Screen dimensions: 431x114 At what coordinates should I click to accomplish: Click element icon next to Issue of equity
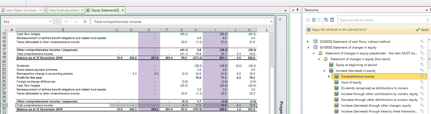[x=336, y=82]
